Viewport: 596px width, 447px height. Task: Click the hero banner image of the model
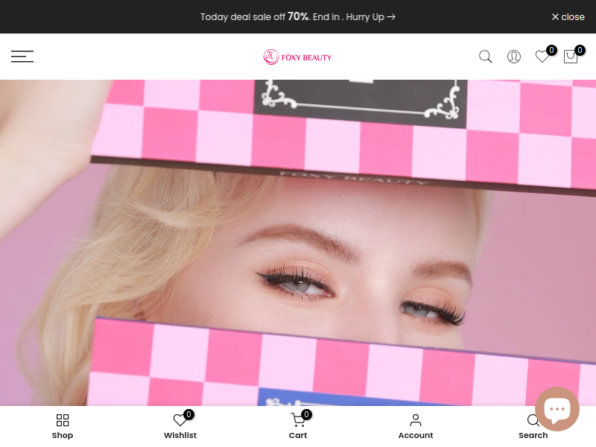(x=298, y=246)
